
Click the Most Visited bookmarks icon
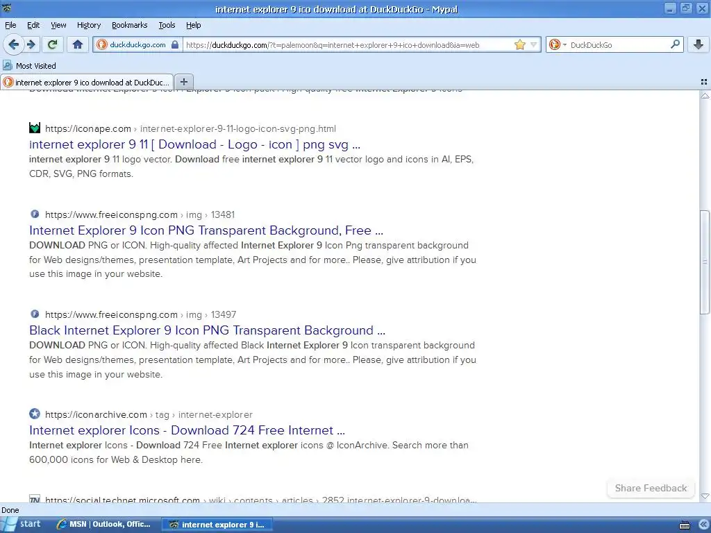pyautogui.click(x=8, y=66)
